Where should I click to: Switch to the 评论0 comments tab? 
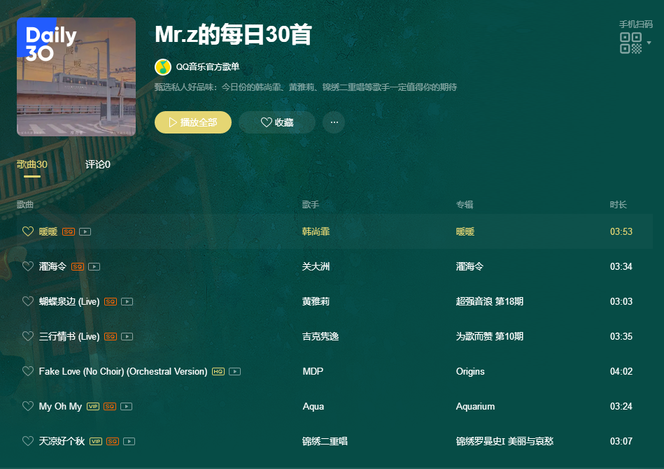pyautogui.click(x=98, y=164)
